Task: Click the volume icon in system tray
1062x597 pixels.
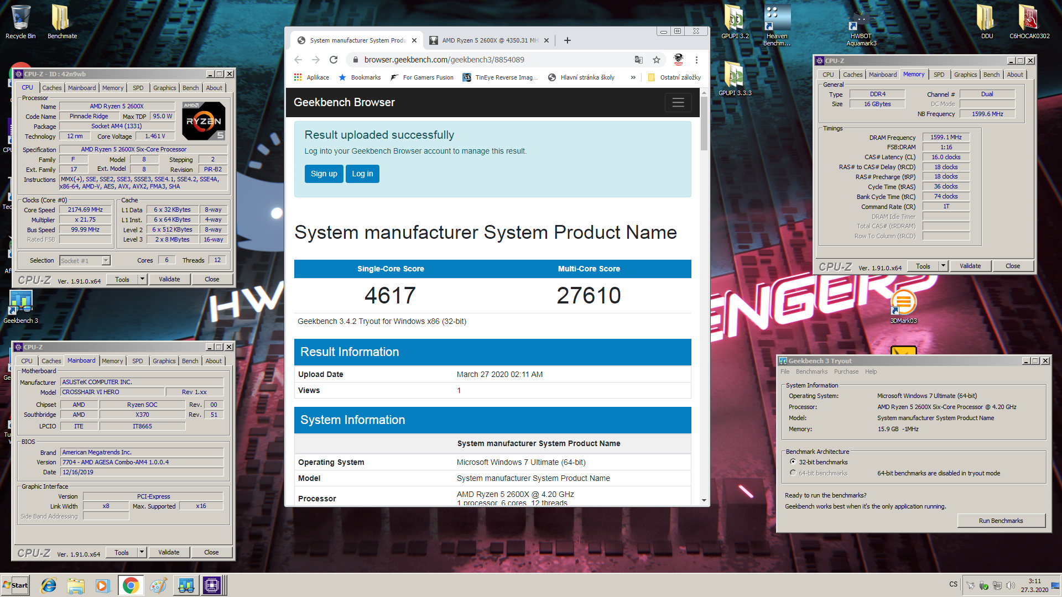Action: pyautogui.click(x=1011, y=585)
